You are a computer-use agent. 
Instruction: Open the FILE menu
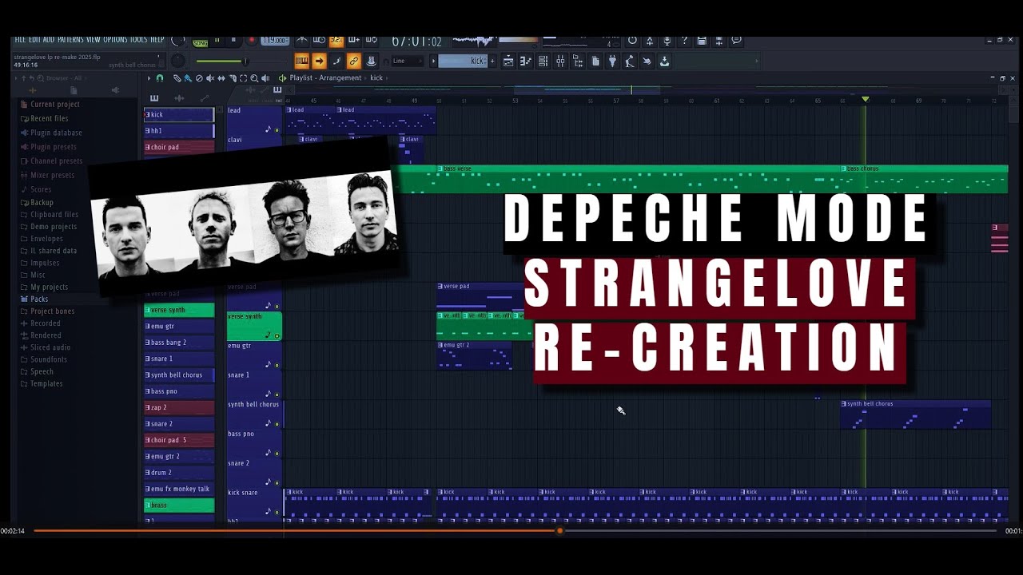coord(21,39)
